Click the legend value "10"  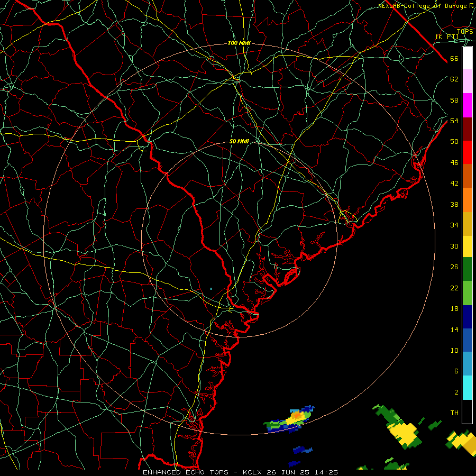pyautogui.click(x=454, y=351)
